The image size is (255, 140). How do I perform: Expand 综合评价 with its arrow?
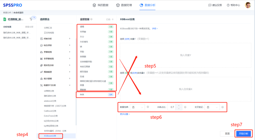[70, 45]
